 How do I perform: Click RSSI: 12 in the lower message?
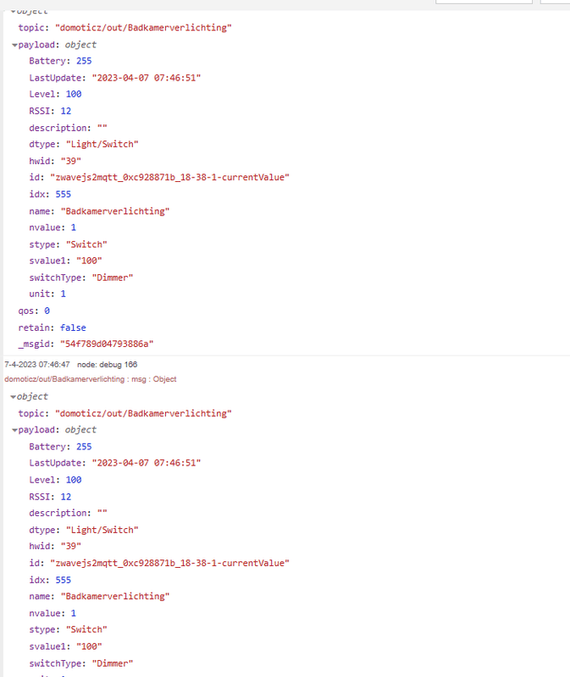click(x=50, y=497)
